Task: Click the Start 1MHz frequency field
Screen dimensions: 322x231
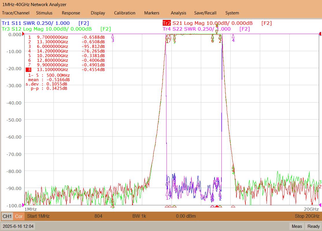Action: [x=38, y=216]
